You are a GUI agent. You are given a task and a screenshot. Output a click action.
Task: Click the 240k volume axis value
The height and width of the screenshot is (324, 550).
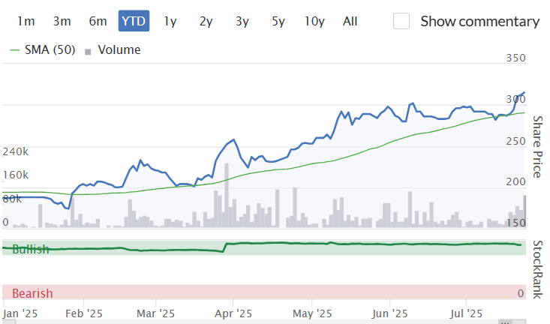(x=16, y=151)
